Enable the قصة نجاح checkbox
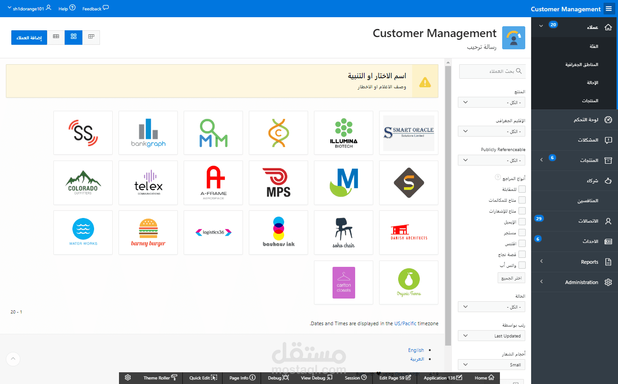 click(x=522, y=254)
